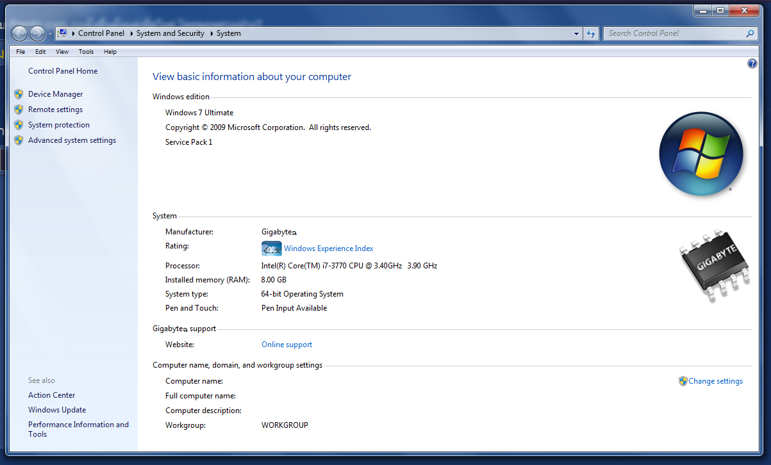The width and height of the screenshot is (771, 465).
Task: Open Action Center under See also
Action: [52, 395]
